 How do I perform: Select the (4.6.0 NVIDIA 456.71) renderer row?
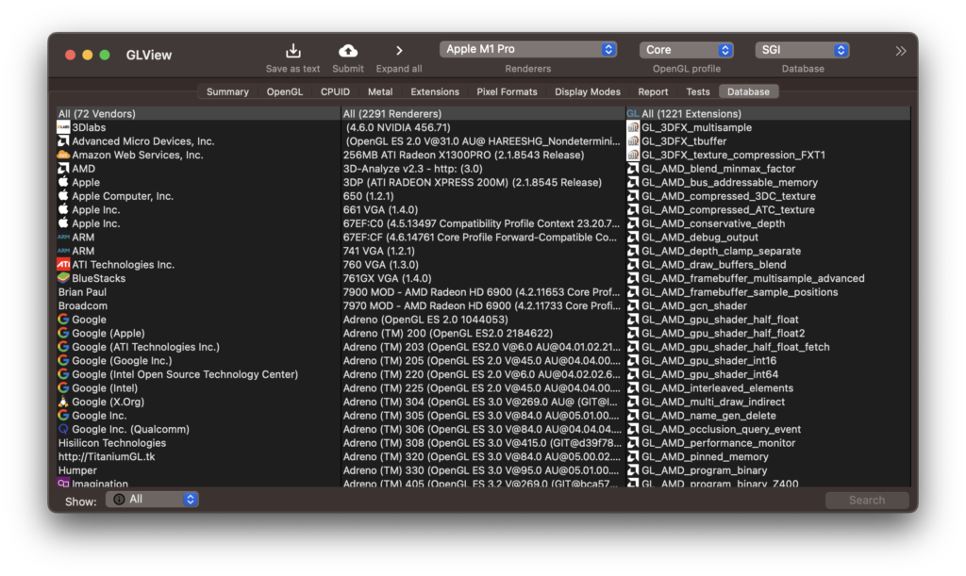482,127
